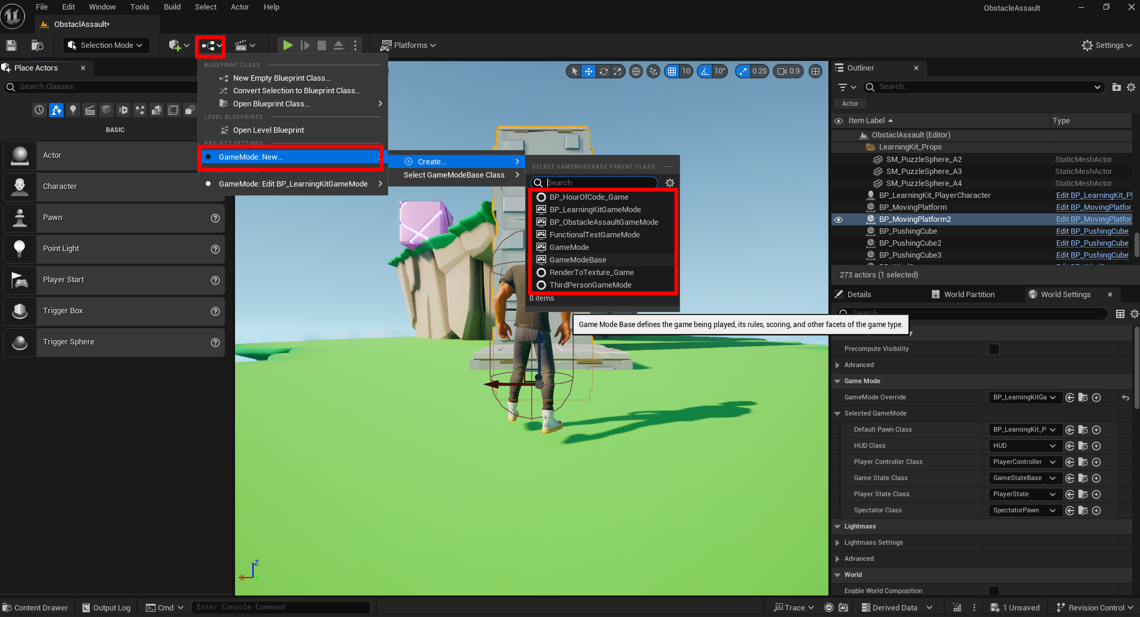Show Lights category in Place Actors

[72, 110]
